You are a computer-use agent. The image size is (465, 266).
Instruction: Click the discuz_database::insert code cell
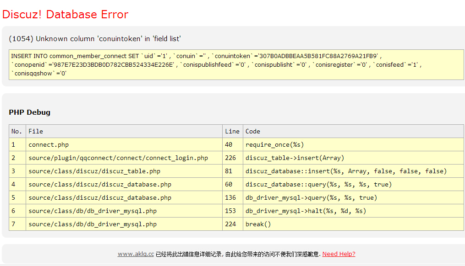[x=354, y=171]
